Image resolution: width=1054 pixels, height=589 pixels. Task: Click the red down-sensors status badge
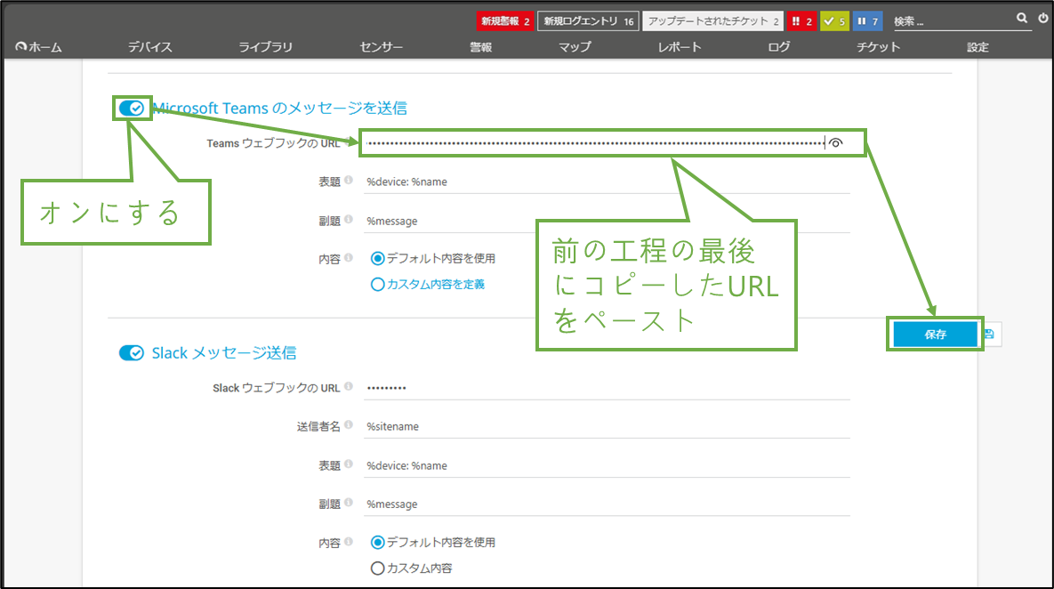click(802, 20)
